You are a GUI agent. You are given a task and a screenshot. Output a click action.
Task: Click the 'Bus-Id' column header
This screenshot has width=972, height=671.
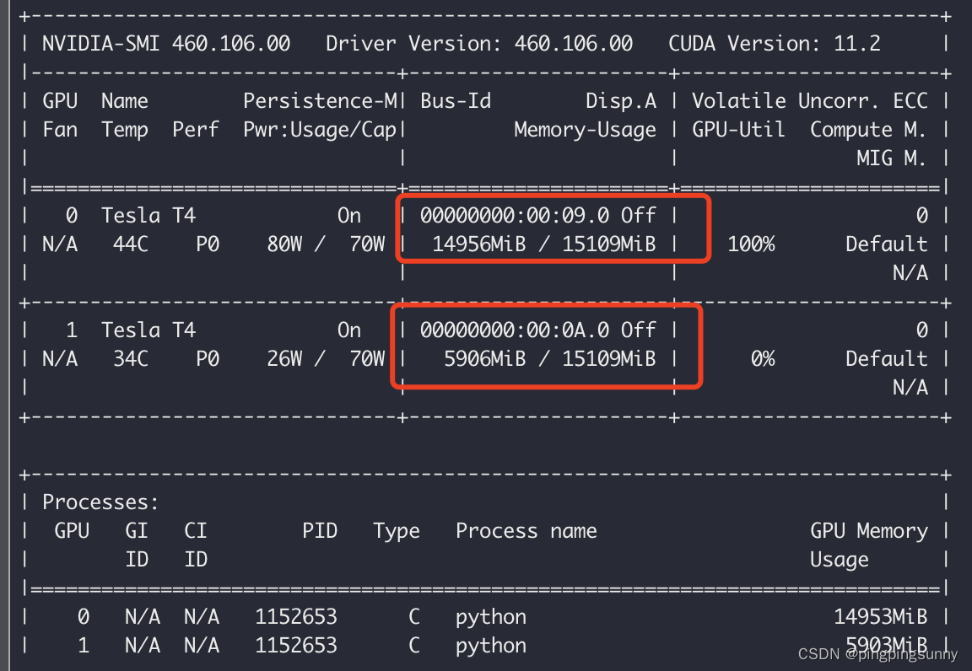(456, 100)
